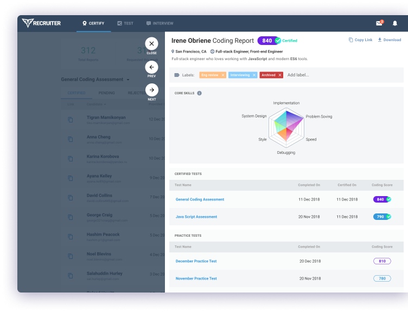Close the coding report panel
Screen dimensions: 408x312
tap(151, 44)
